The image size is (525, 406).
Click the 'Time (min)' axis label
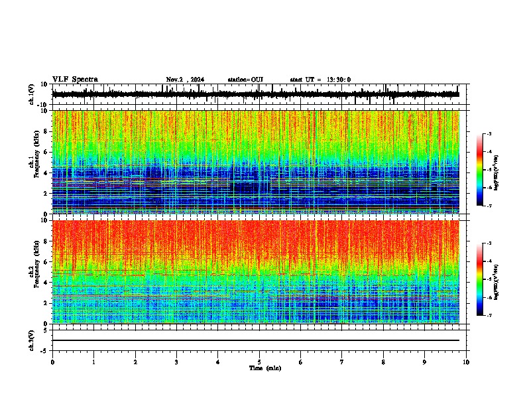(x=265, y=368)
